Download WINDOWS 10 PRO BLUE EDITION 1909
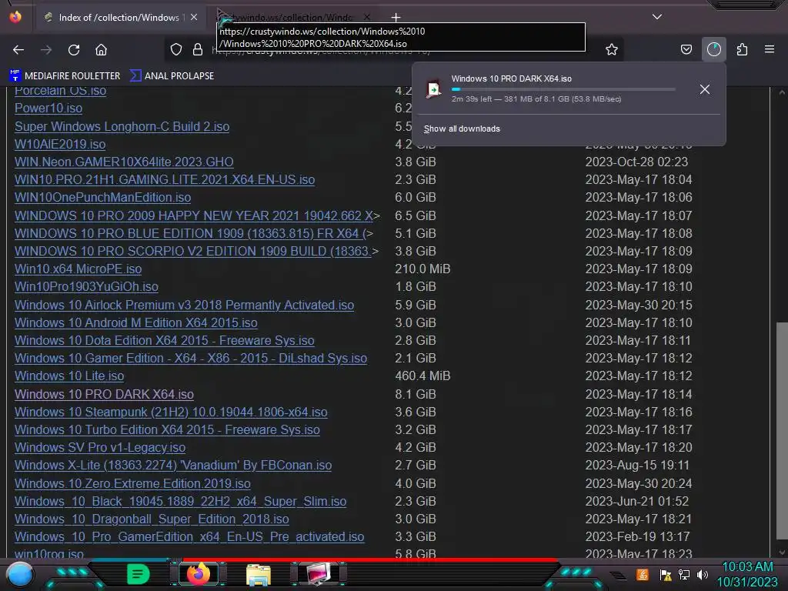This screenshot has height=591, width=788. [191, 233]
